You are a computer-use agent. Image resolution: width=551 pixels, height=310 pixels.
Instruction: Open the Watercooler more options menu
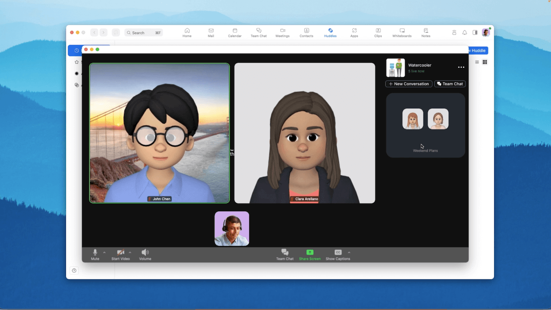[461, 67]
